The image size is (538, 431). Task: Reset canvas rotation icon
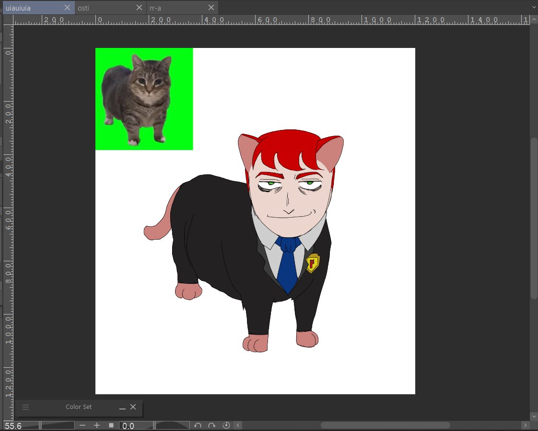click(226, 426)
